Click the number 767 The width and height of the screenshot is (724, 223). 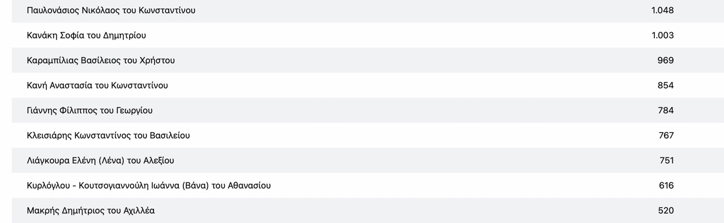tap(666, 135)
